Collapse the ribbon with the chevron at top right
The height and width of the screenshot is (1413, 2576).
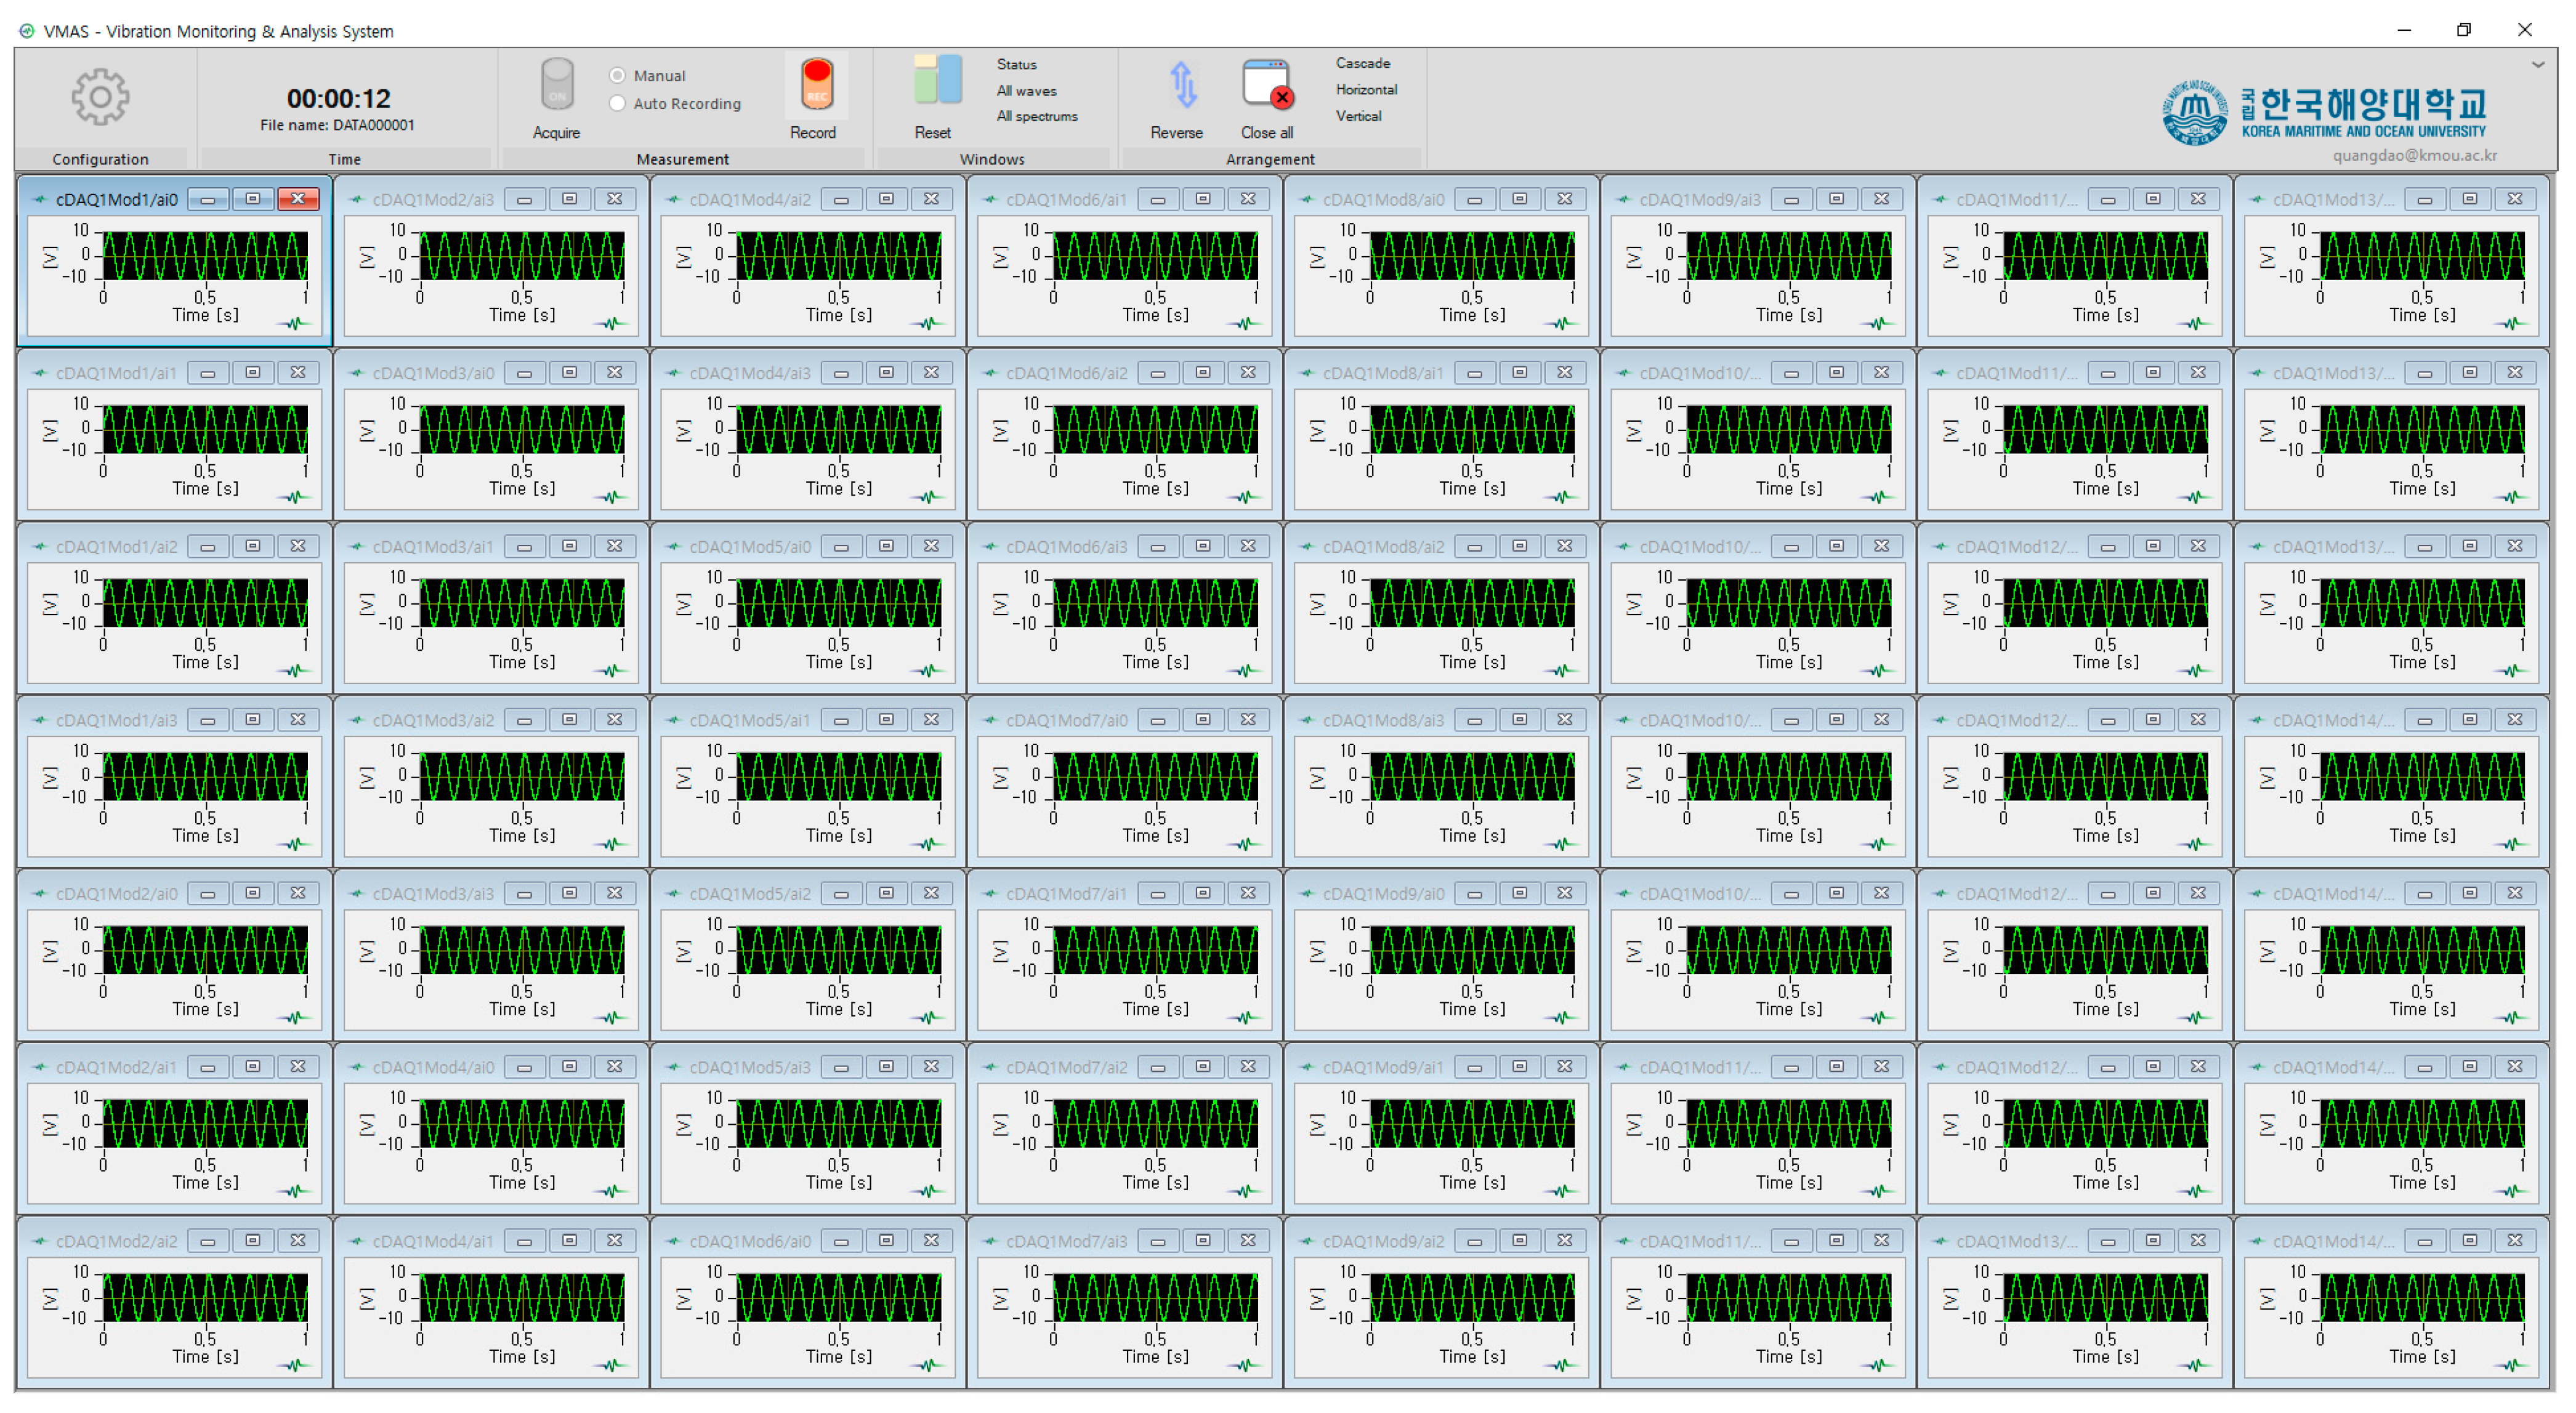2538,64
